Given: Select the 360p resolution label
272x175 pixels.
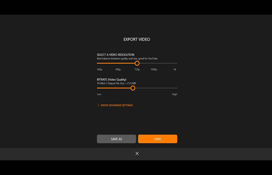Looking at the screenshot, I should (99, 70).
